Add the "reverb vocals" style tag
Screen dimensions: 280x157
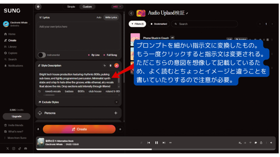(x=53, y=91)
